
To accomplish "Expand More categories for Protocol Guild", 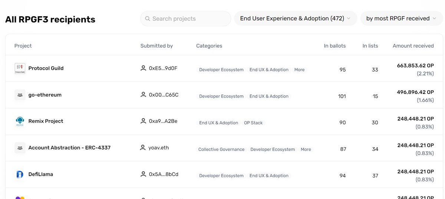I will (x=299, y=70).
